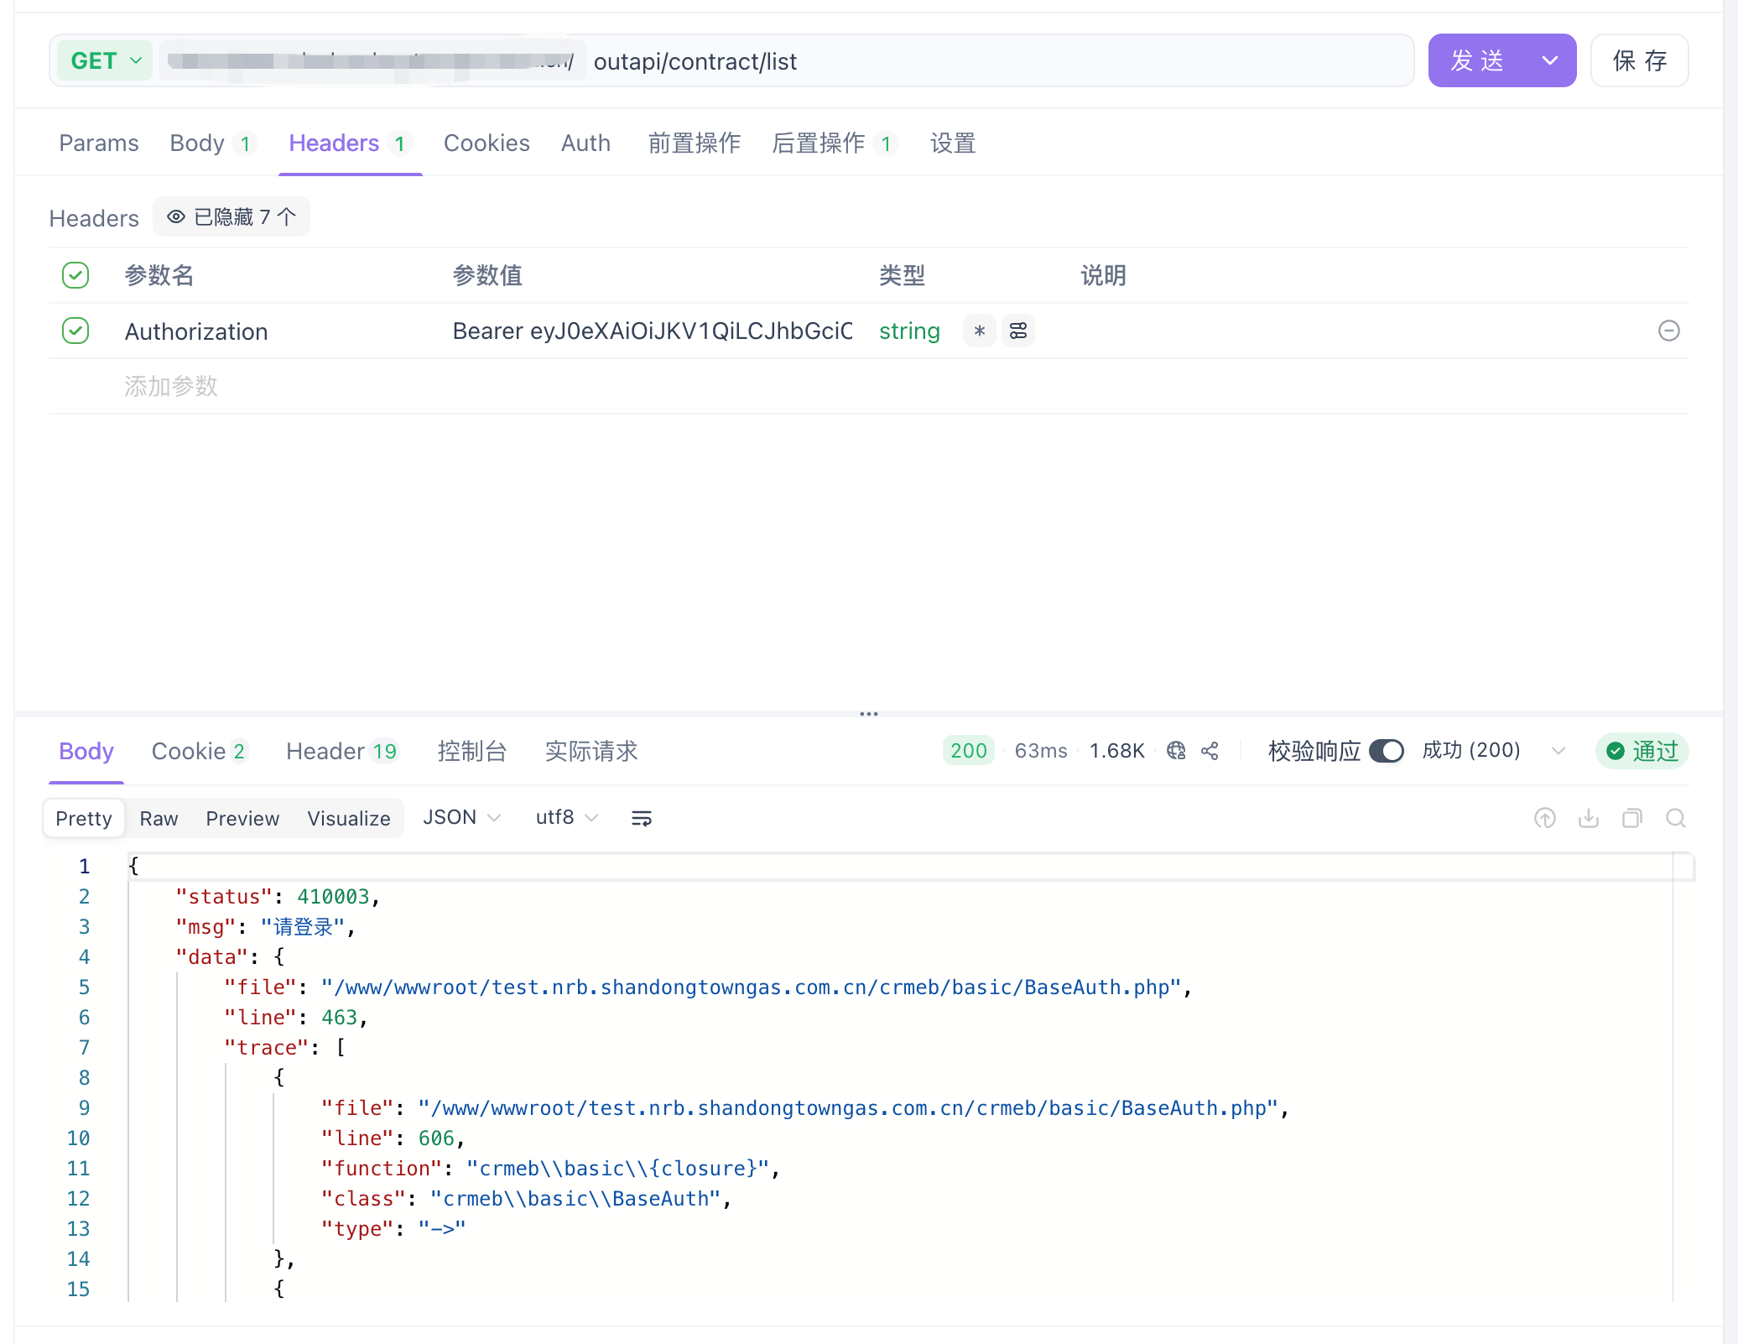Remove the Authorization header with minus icon
The width and height of the screenshot is (1738, 1344).
[1669, 331]
